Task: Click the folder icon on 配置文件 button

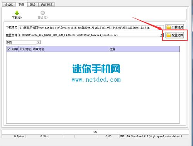Action: (x=169, y=35)
